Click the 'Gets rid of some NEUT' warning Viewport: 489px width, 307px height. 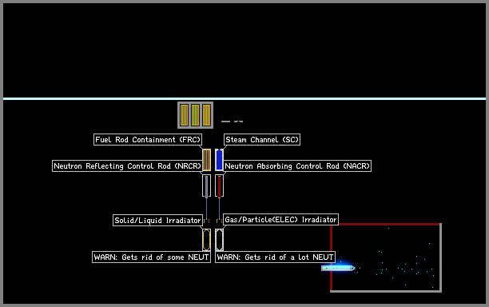click(x=151, y=257)
